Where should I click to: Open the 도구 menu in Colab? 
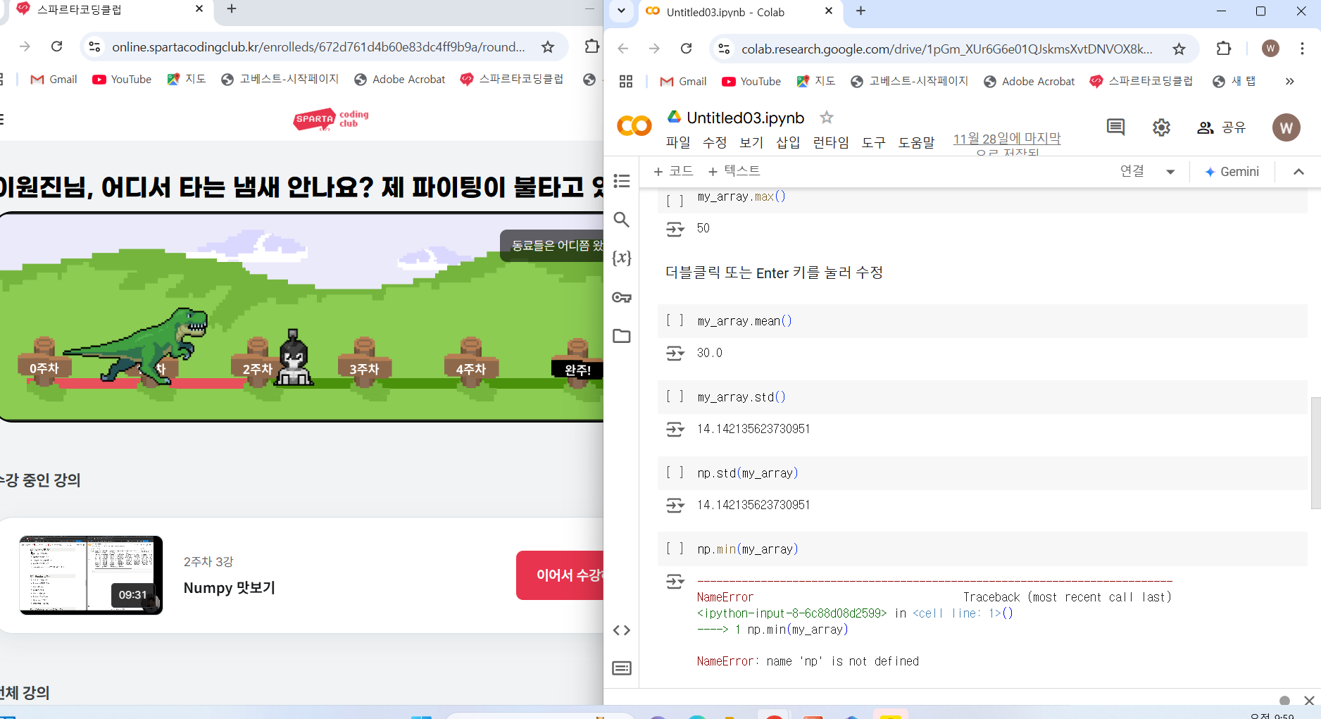click(874, 142)
